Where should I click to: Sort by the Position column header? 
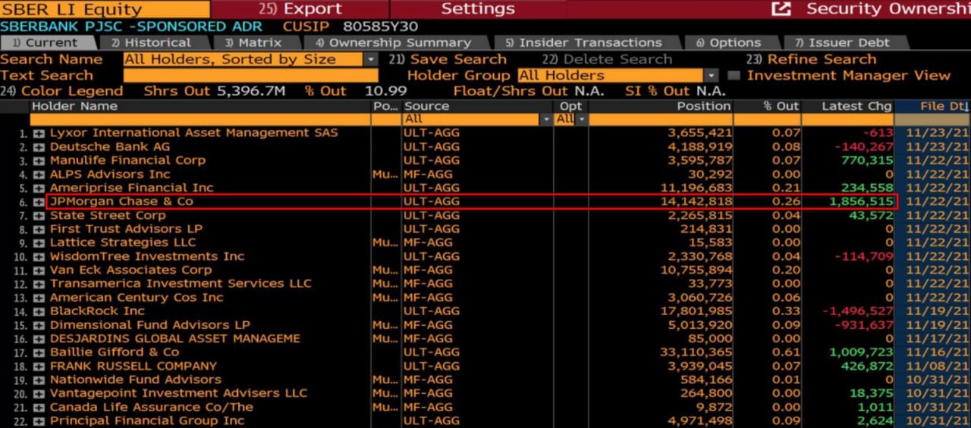(704, 106)
